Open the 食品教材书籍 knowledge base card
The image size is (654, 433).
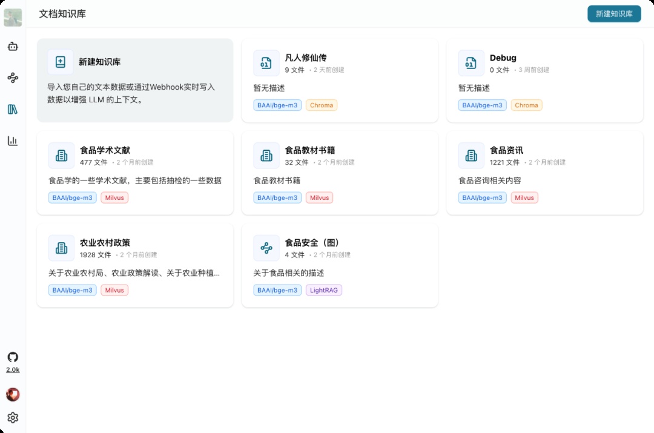pyautogui.click(x=340, y=173)
